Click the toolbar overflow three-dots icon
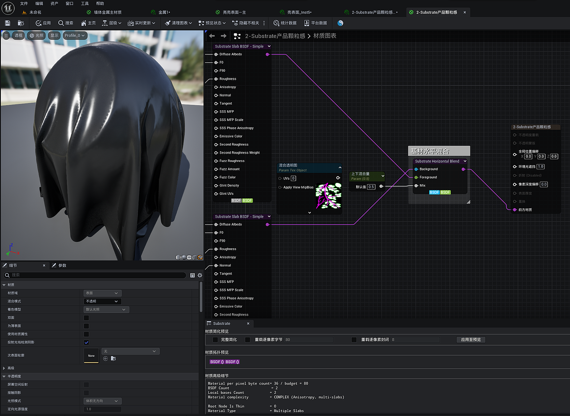The height and width of the screenshot is (416, 570). pos(264,23)
